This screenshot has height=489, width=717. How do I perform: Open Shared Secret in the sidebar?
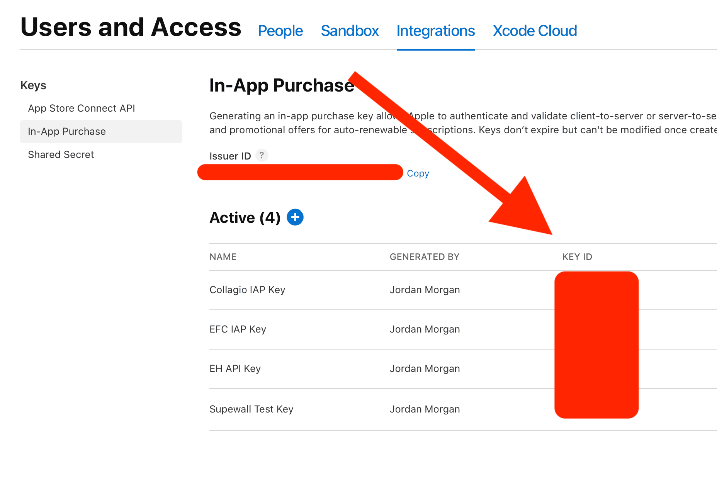[61, 155]
